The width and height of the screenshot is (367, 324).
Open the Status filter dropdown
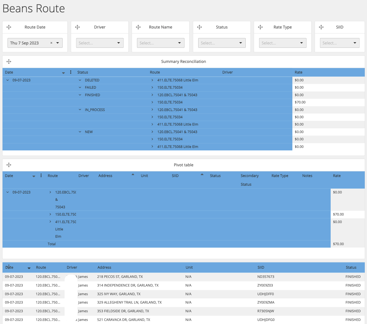point(222,43)
